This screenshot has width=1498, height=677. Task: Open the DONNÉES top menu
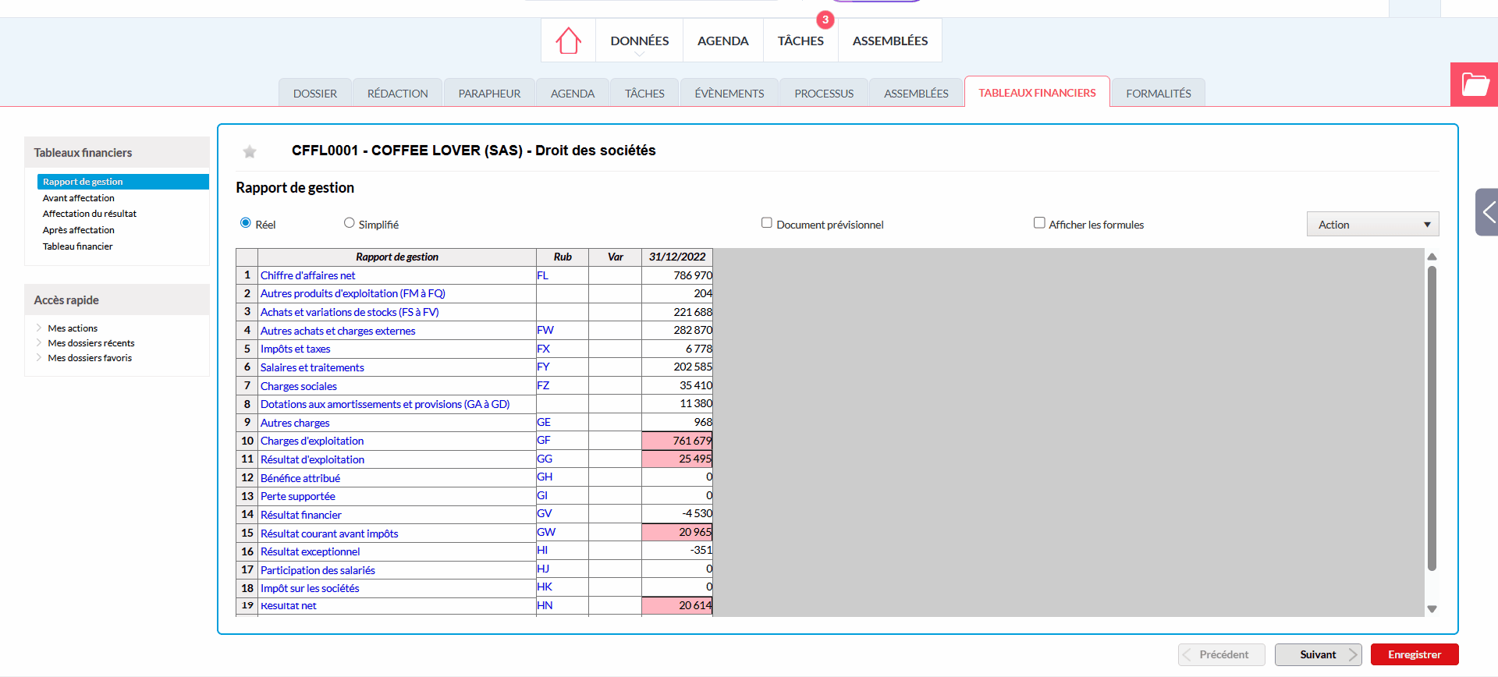coord(639,41)
